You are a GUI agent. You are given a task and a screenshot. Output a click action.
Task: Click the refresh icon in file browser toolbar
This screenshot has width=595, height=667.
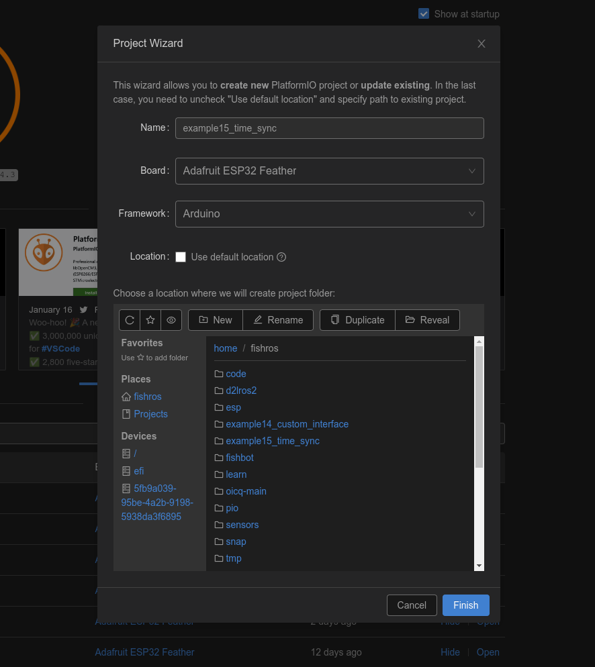pos(130,320)
